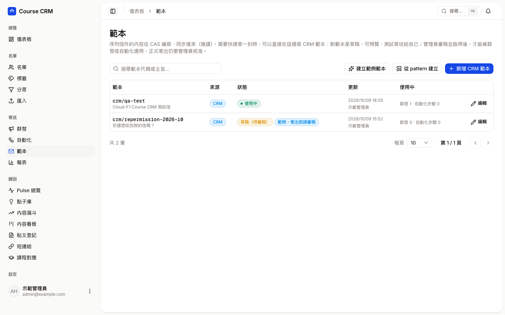Go to previous page chevron
The image size is (505, 315).
(x=476, y=143)
